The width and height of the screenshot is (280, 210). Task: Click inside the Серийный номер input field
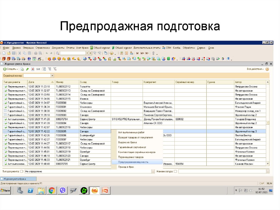click(x=37, y=75)
